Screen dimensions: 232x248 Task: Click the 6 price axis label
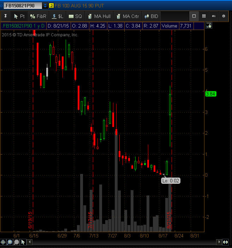coord(206,49)
